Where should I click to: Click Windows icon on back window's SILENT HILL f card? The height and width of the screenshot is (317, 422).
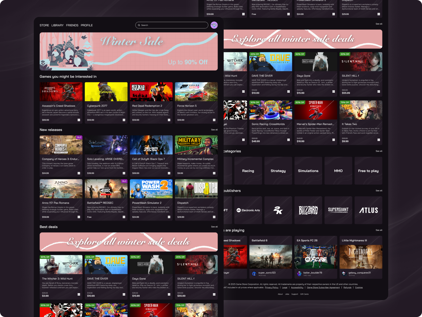tap(379, 91)
